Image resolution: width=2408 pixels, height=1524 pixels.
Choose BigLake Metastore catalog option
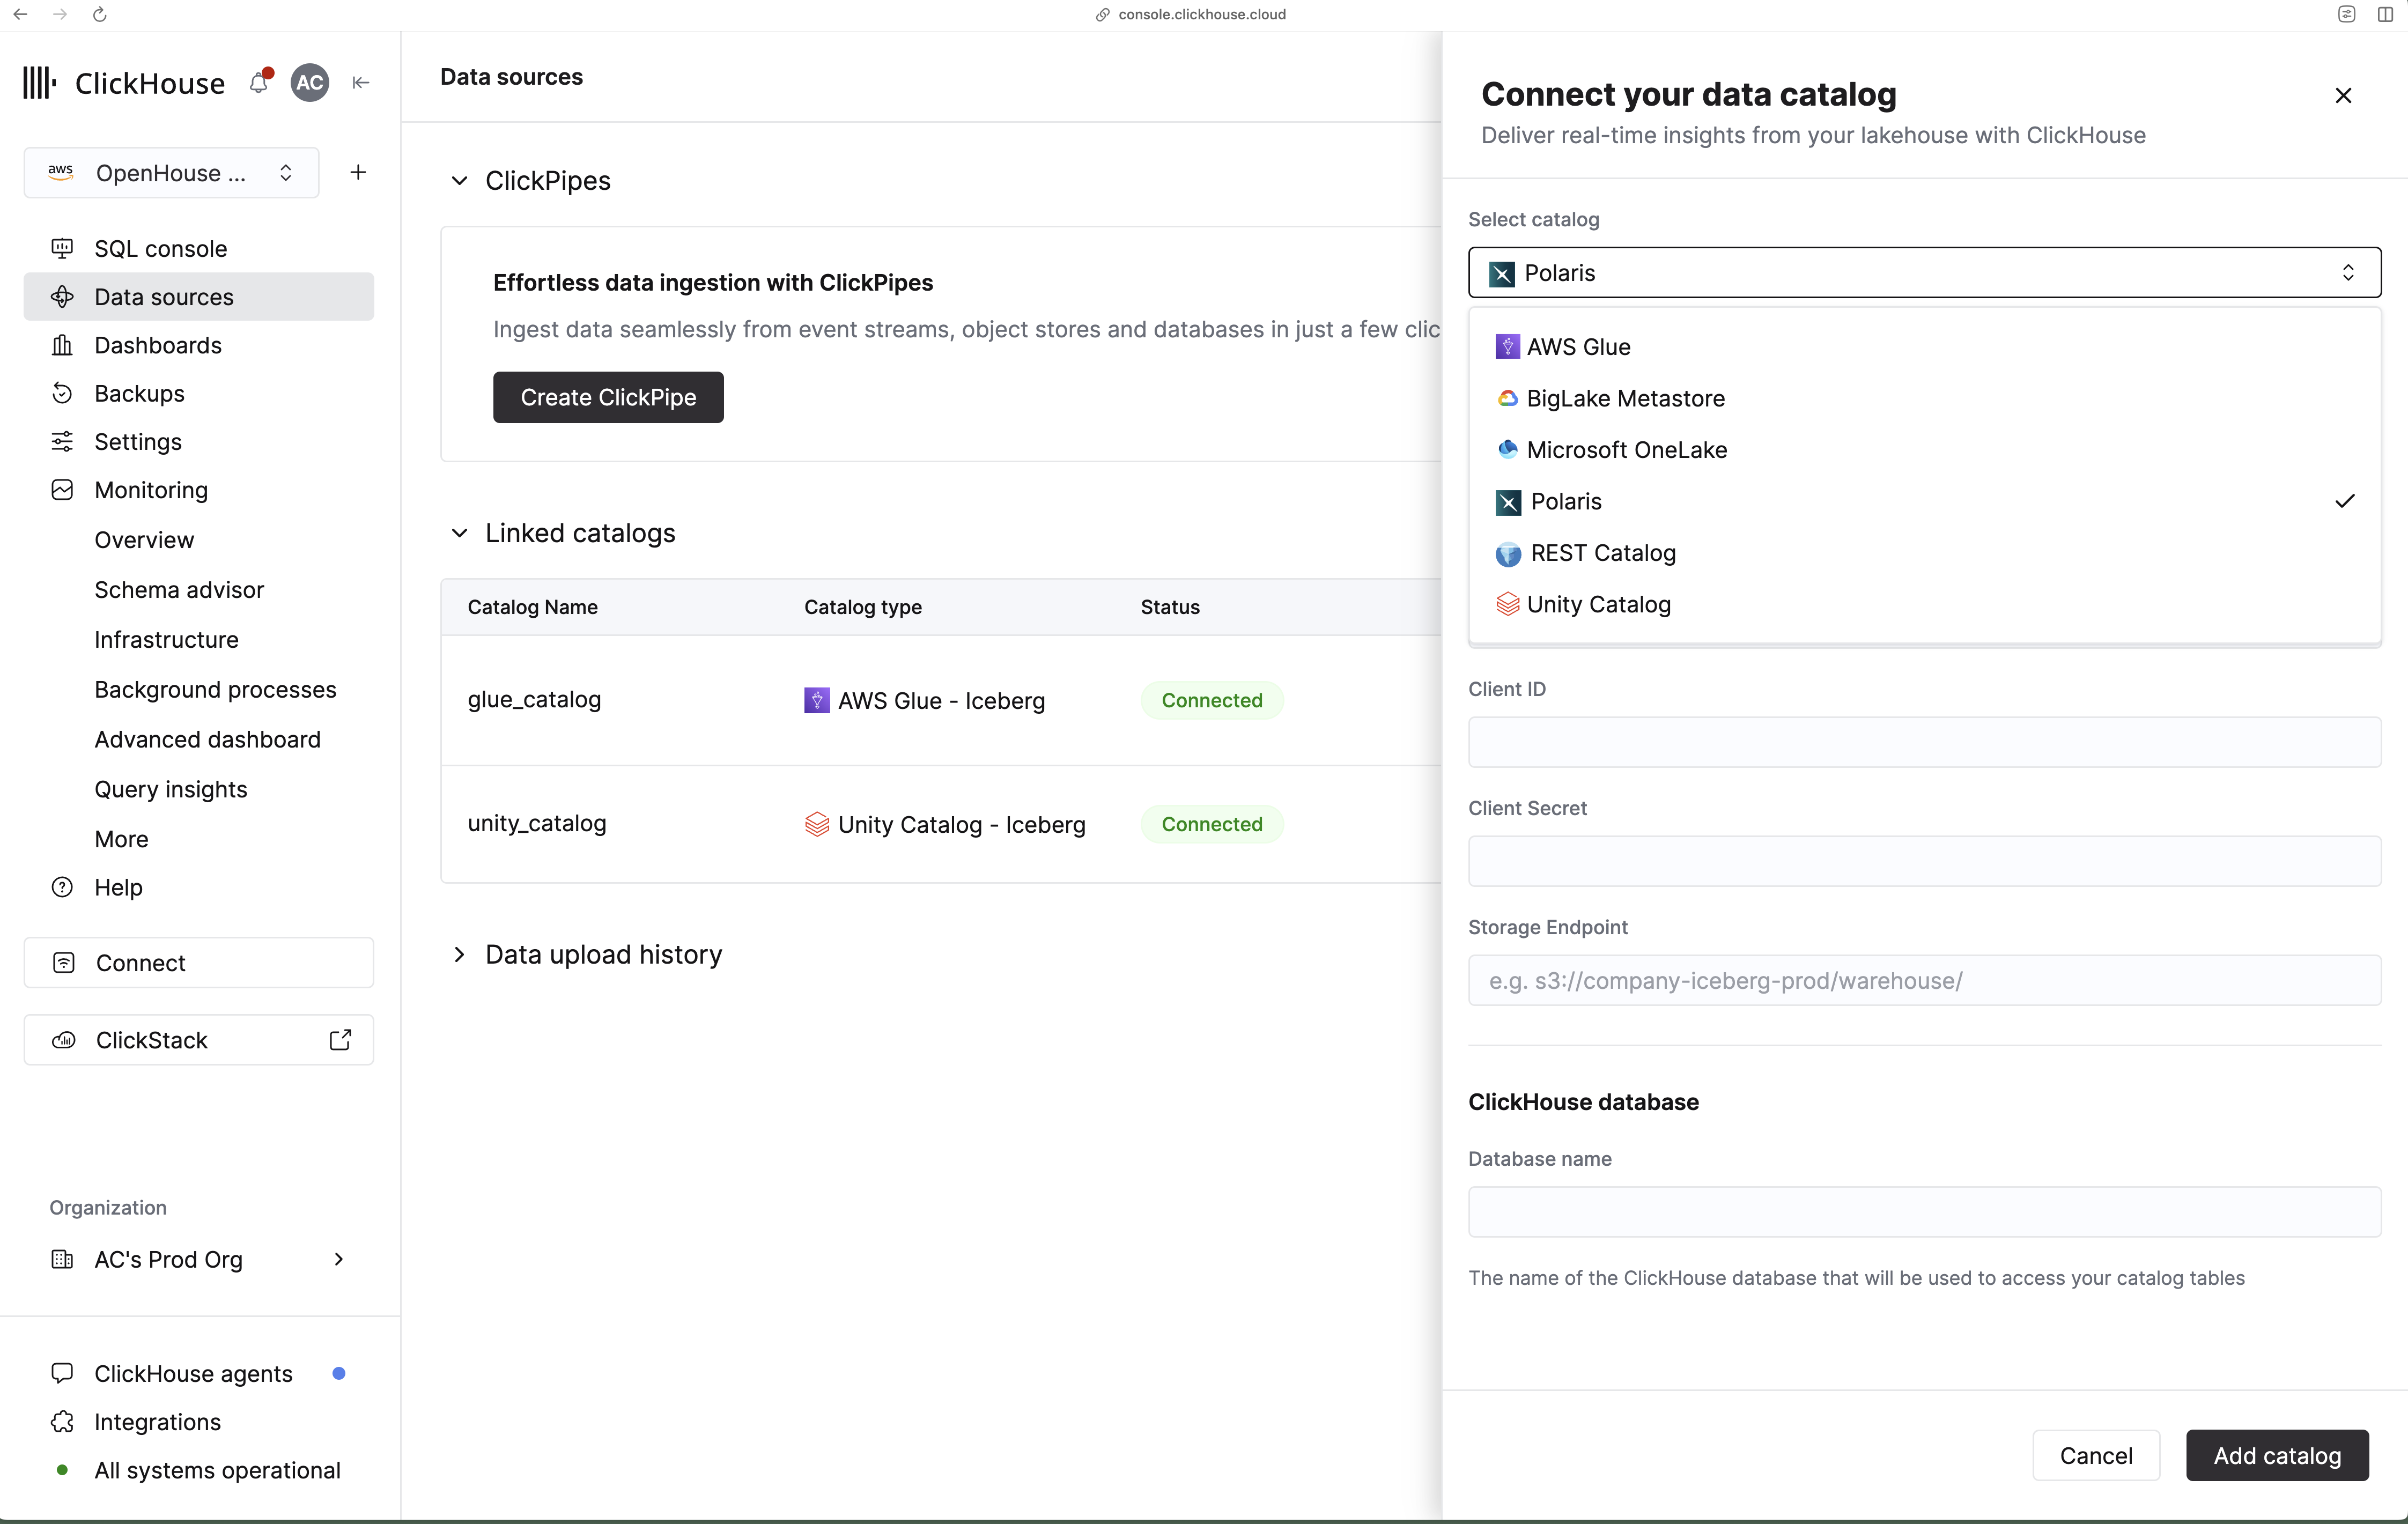[1924, 398]
